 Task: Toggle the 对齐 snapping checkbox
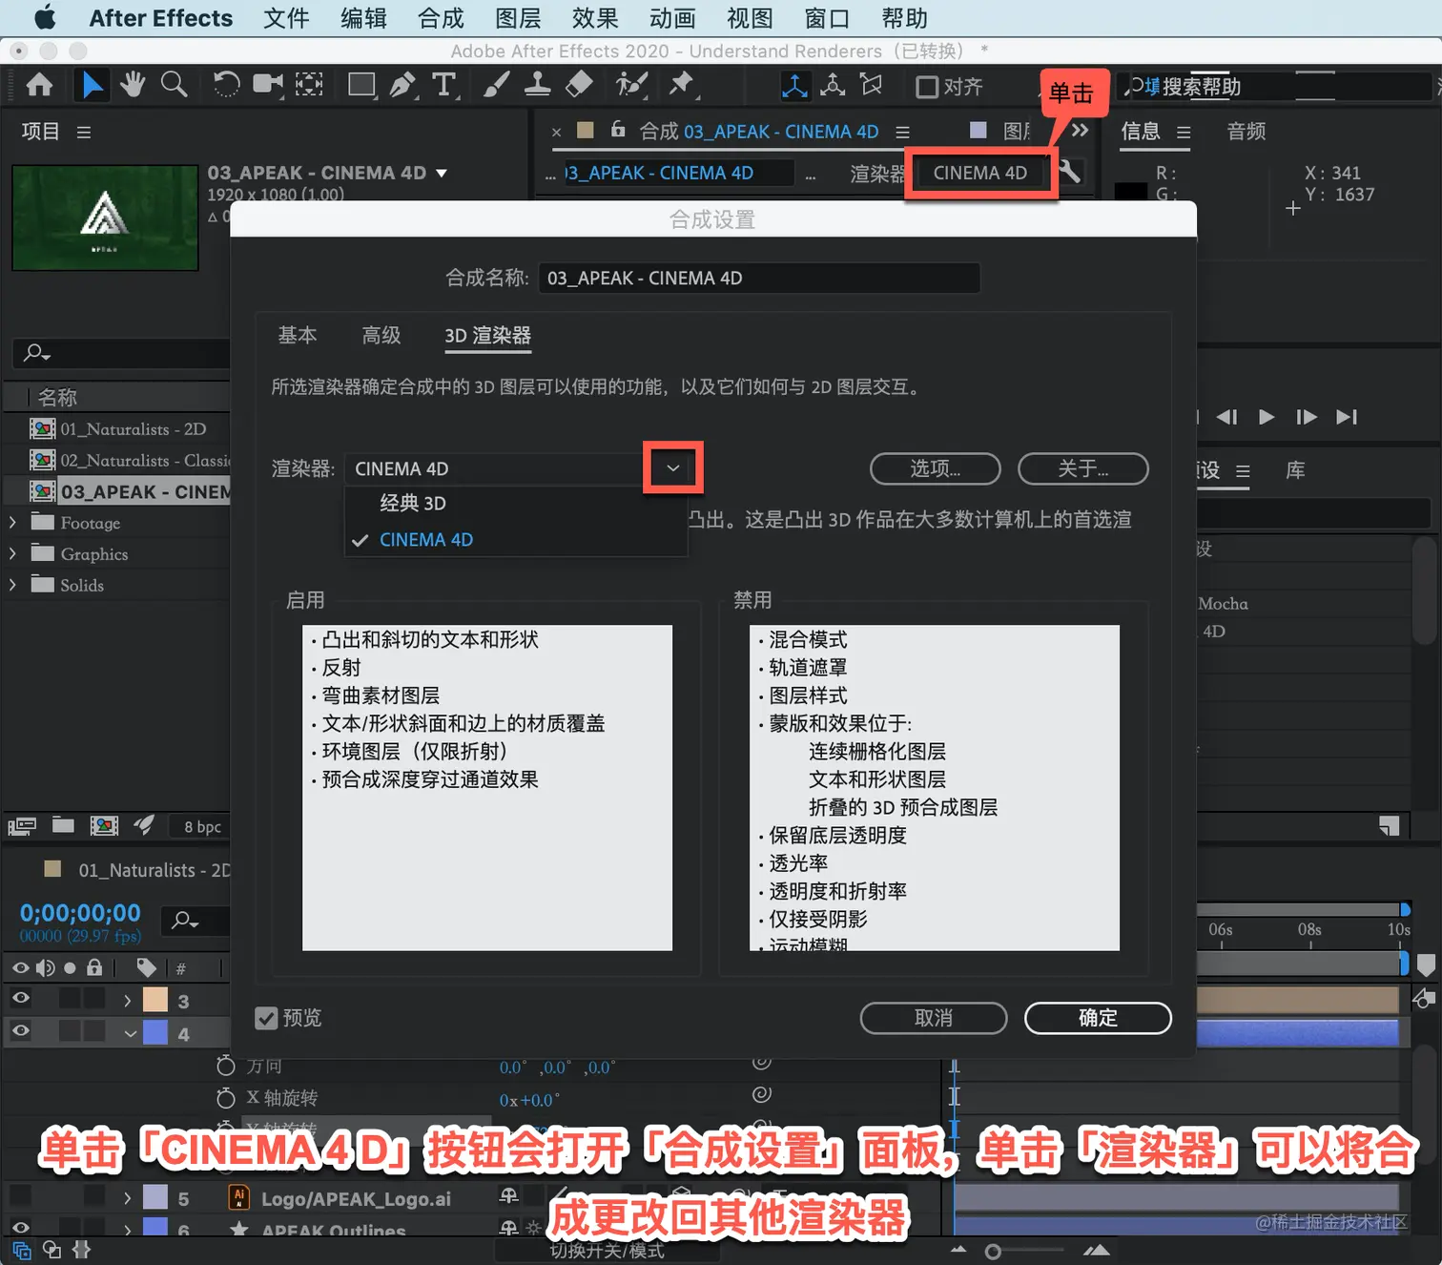point(926,87)
